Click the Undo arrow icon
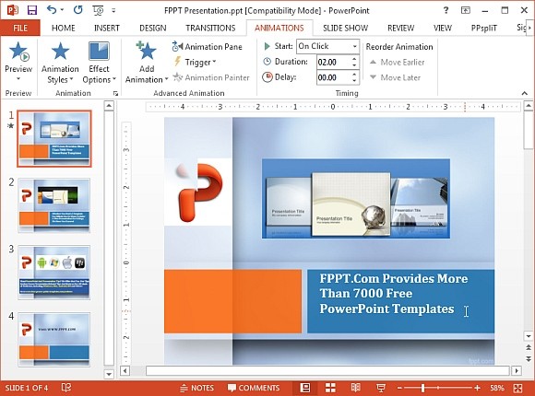Image resolution: width=535 pixels, height=396 pixels. point(52,10)
